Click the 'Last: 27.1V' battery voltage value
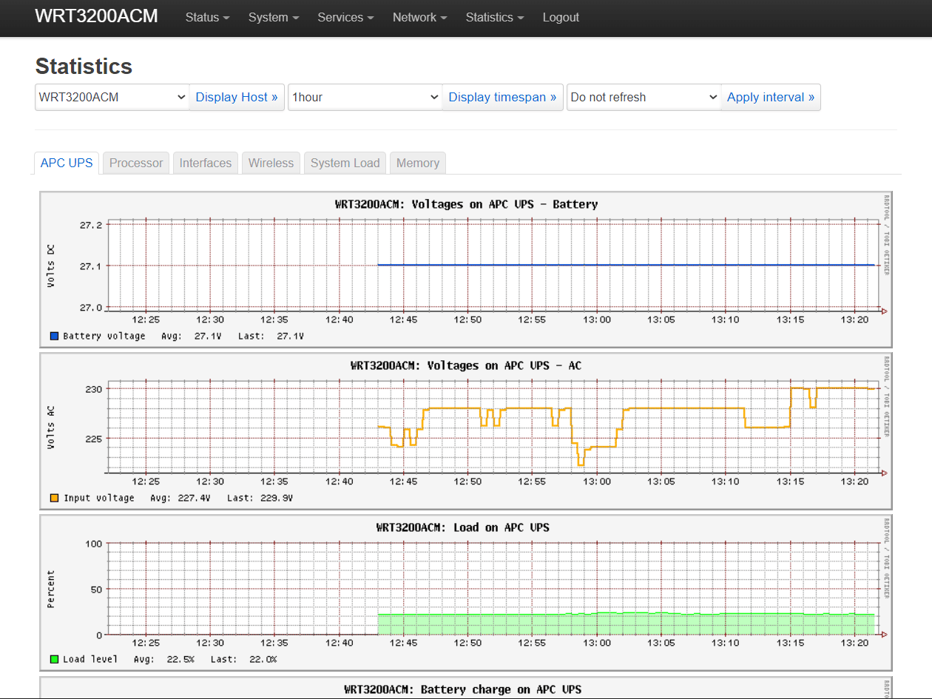The image size is (932, 699). (271, 336)
